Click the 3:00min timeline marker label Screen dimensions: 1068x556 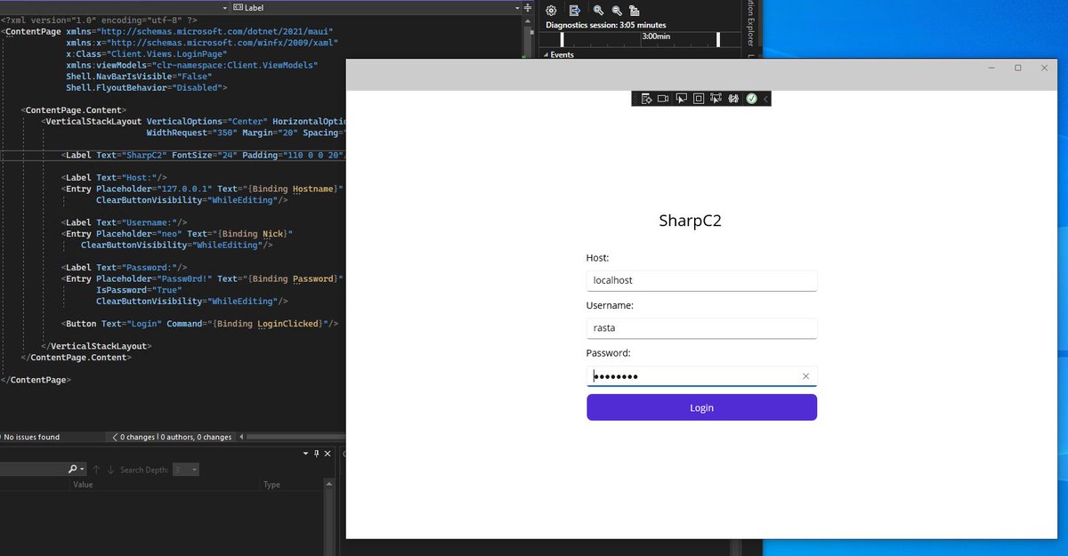point(656,36)
